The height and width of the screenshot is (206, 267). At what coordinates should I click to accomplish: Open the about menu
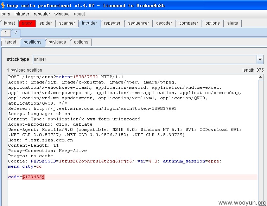80,14
